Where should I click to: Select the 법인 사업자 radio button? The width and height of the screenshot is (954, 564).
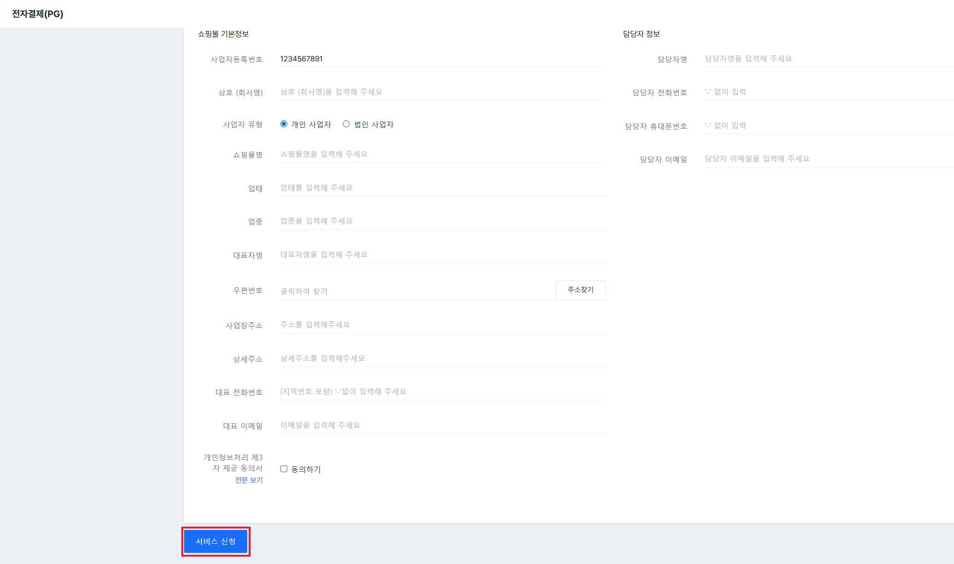point(346,124)
